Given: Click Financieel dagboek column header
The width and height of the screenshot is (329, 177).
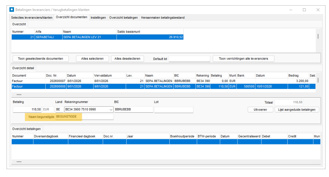Looking at the screenshot, I should (x=85, y=136).
